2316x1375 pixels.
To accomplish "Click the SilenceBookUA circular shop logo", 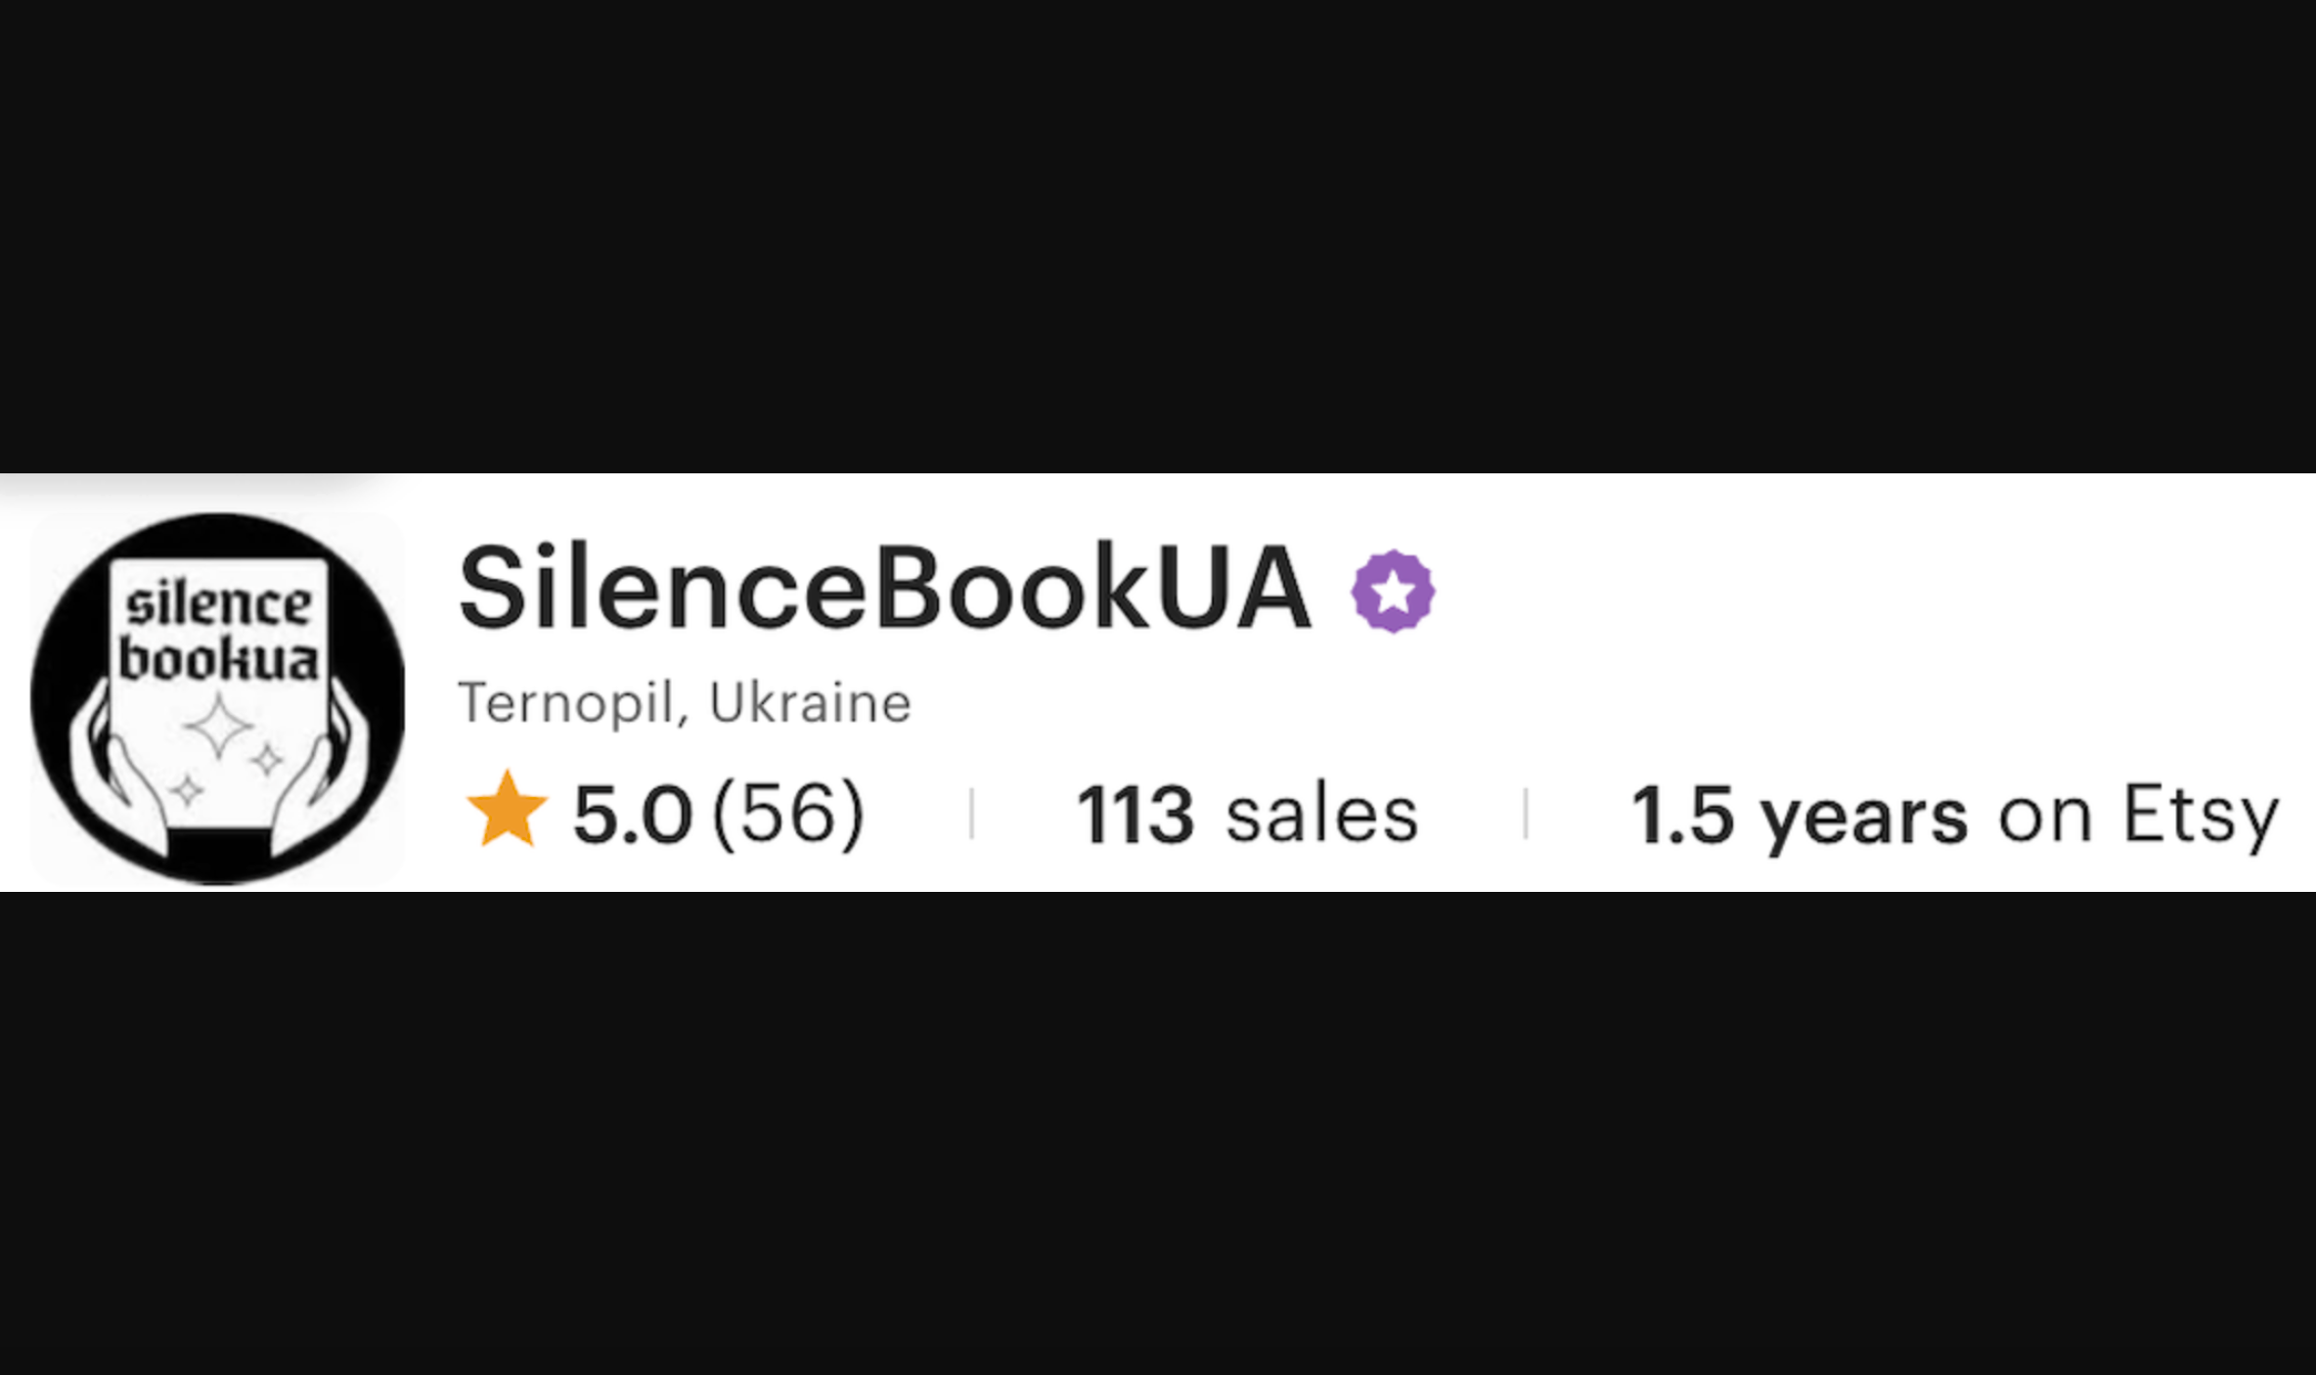I will coord(217,698).
